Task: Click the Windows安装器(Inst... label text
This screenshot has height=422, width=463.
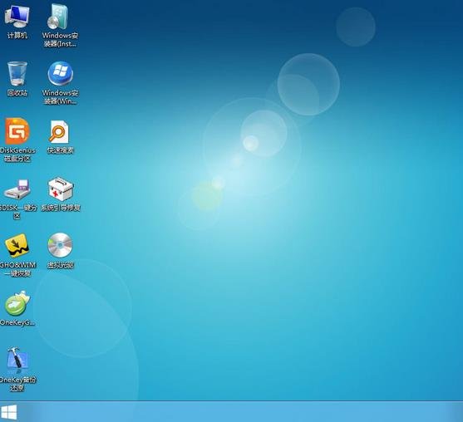Action: click(x=60, y=40)
